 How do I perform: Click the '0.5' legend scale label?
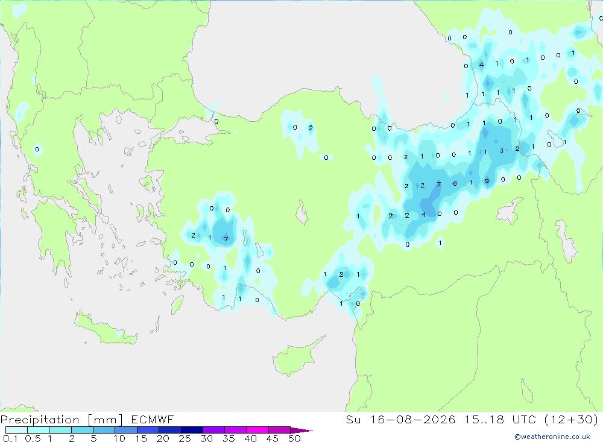click(x=33, y=438)
